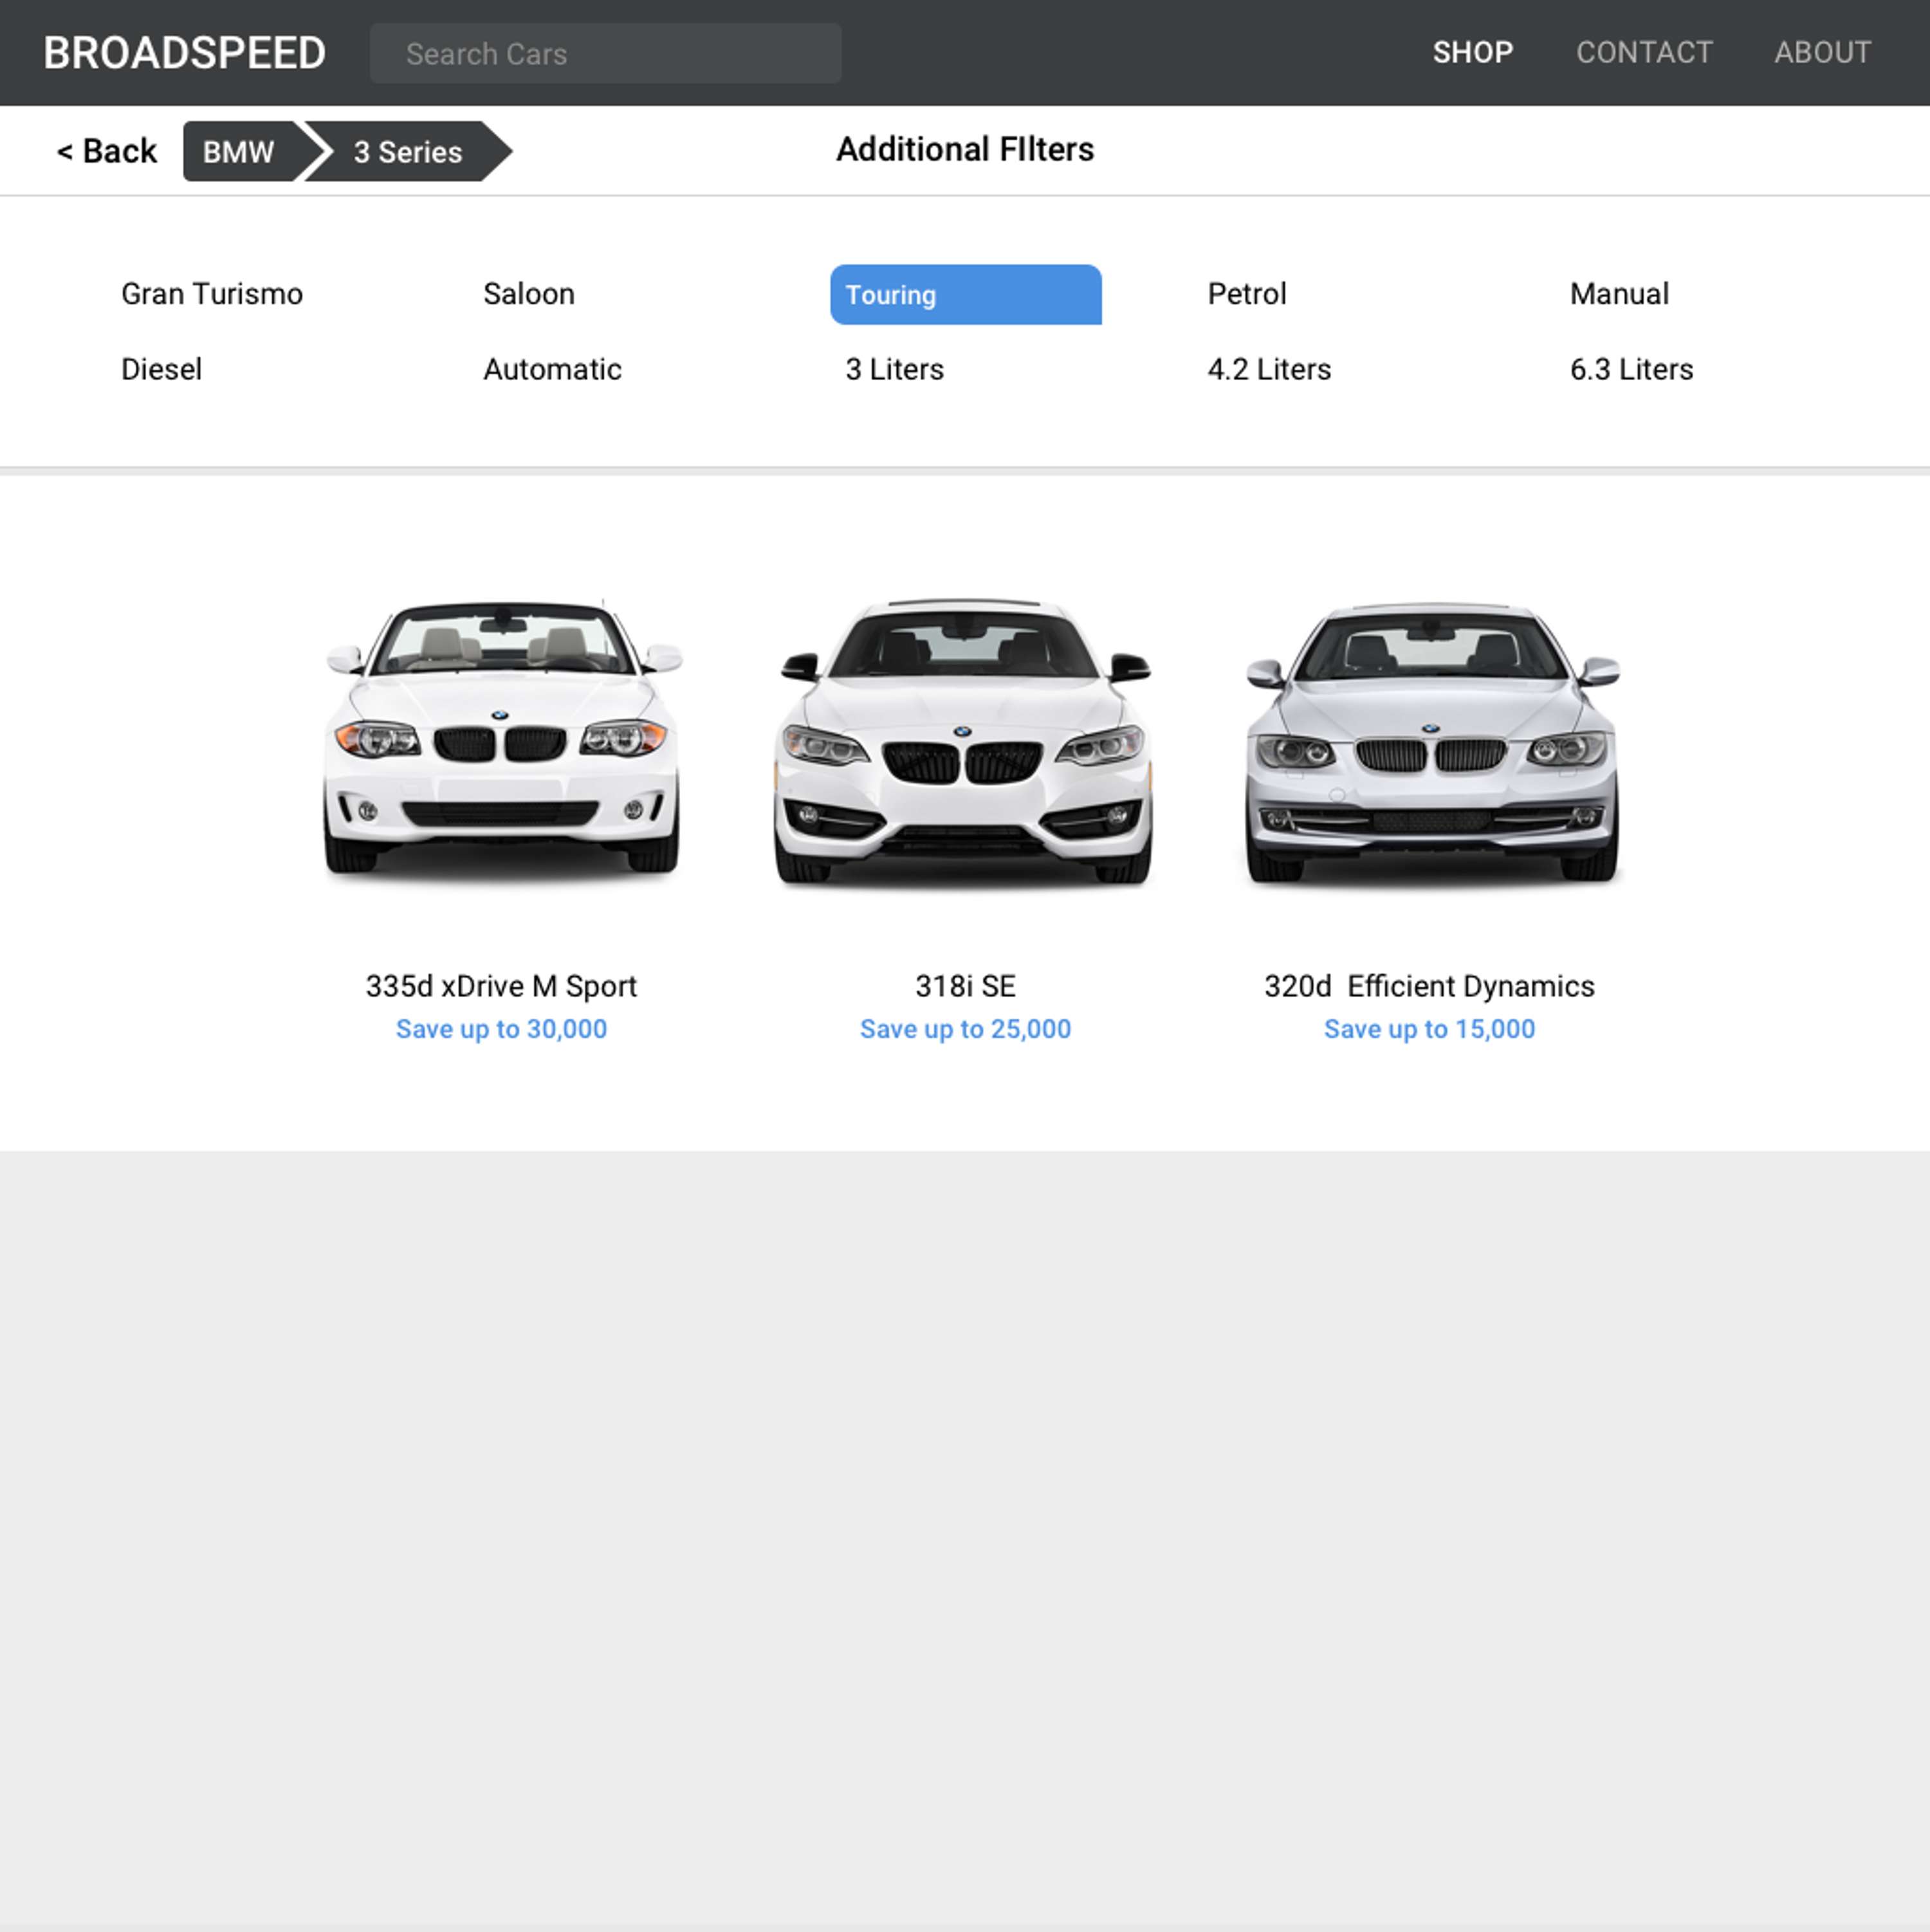The image size is (1930, 1932).
Task: Enable the Gran Turismo filter
Action: point(212,294)
